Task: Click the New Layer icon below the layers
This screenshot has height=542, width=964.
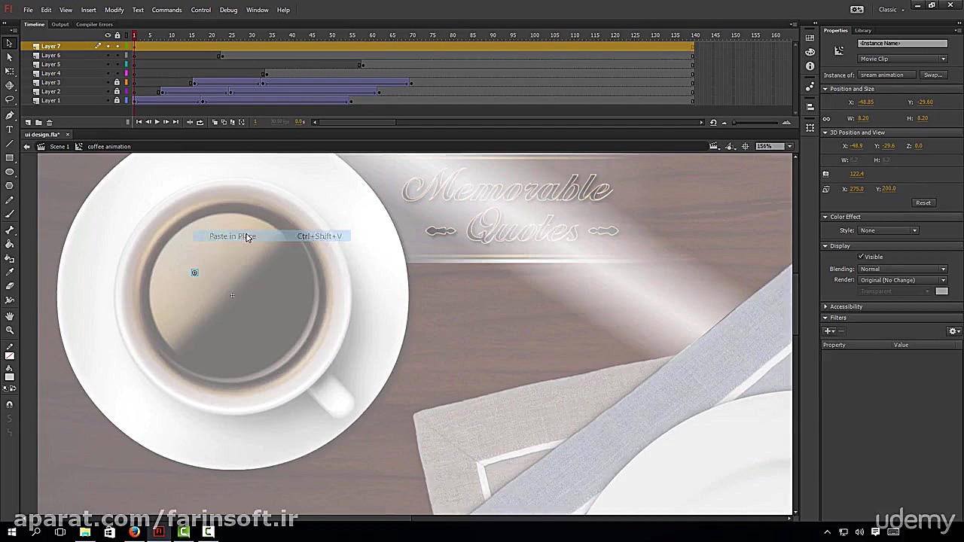Action: click(x=28, y=122)
